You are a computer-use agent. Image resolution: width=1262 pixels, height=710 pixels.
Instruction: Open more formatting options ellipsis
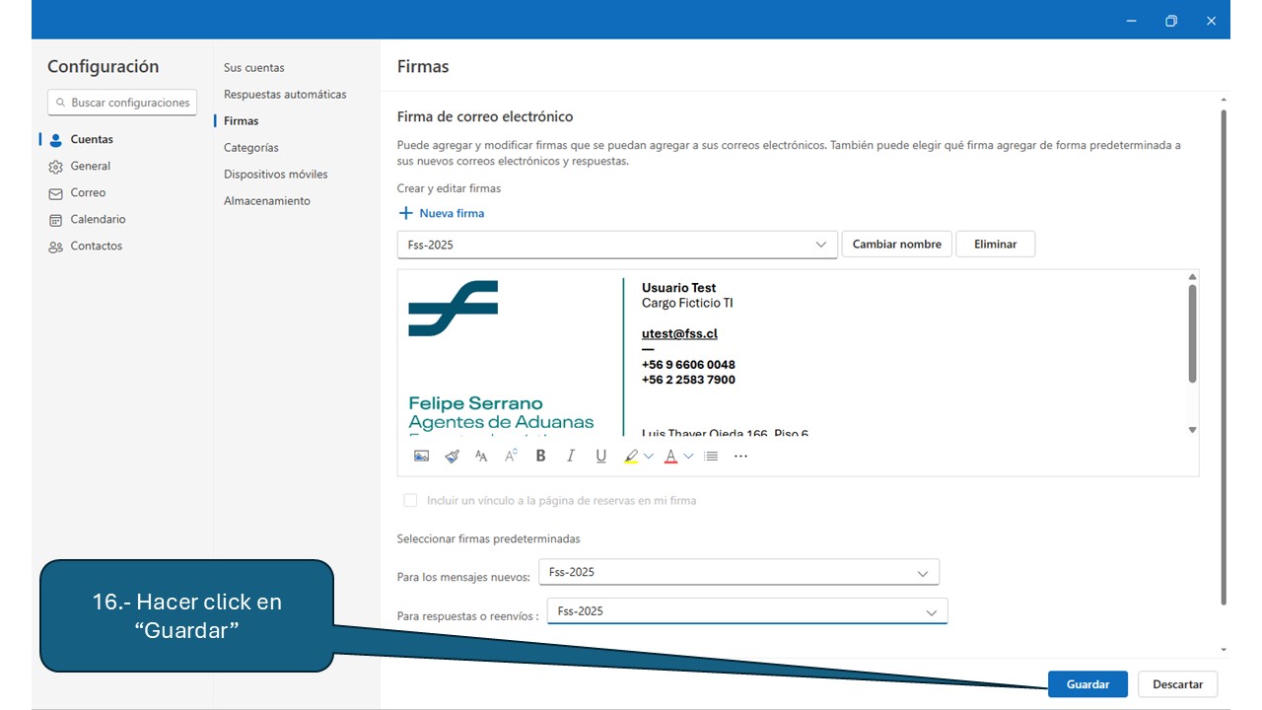[x=741, y=456]
